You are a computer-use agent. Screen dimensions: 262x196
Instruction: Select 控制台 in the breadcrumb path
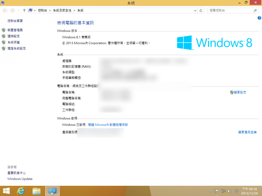42,11
